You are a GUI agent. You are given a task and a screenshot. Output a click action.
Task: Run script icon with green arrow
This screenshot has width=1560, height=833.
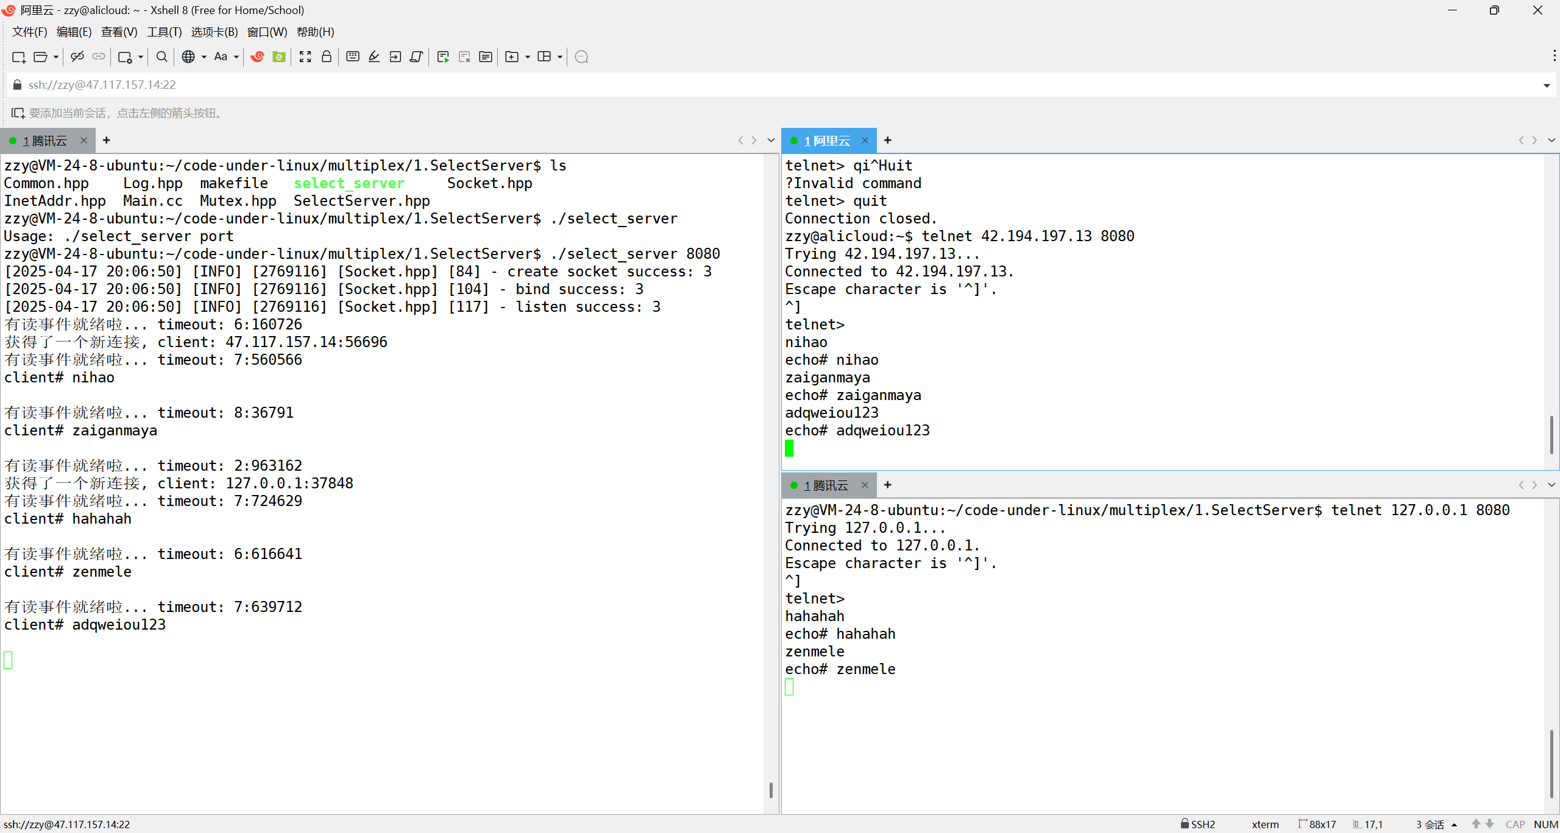[443, 57]
